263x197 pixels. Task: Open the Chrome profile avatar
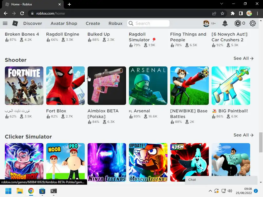pyautogui.click(x=249, y=13)
